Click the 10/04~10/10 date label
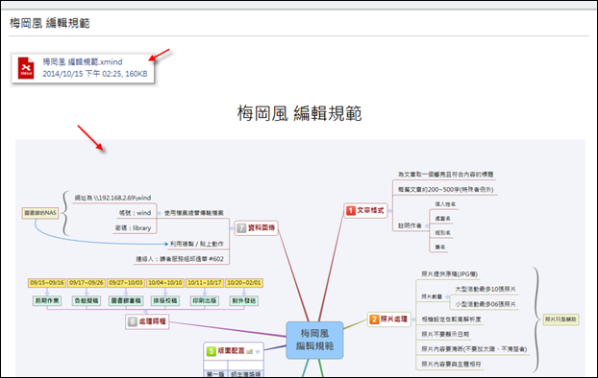The image size is (598, 378). [x=165, y=283]
